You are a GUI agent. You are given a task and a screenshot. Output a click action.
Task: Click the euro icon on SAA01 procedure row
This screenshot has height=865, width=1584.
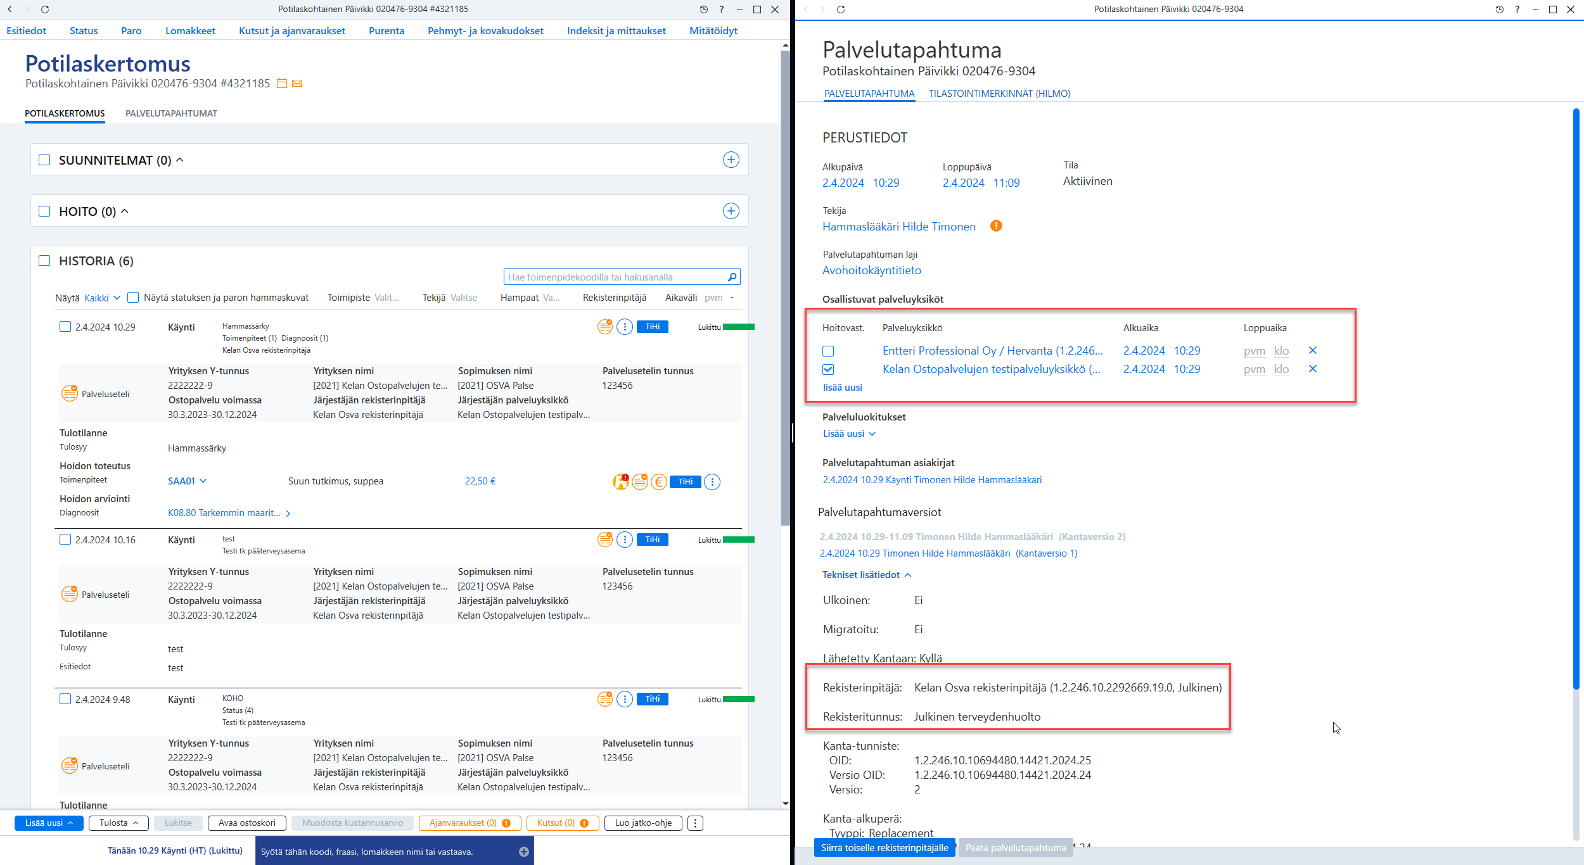[659, 482]
